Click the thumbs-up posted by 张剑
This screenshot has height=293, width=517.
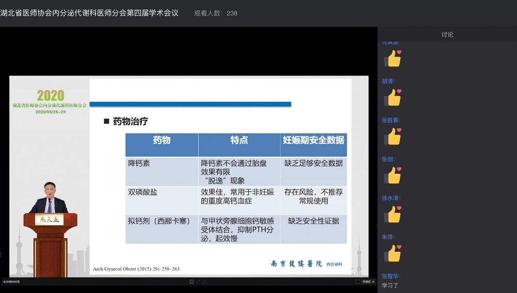tap(393, 175)
